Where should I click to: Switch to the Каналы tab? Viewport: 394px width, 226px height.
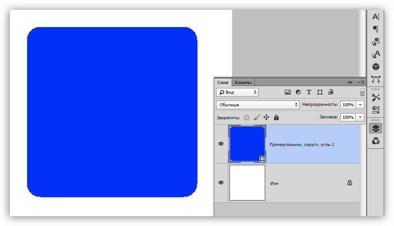click(x=243, y=82)
